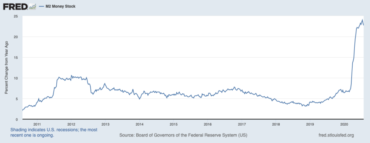The height and width of the screenshot is (143, 370).
Task: Click the 2016 x-axis label
Action: coord(208,124)
